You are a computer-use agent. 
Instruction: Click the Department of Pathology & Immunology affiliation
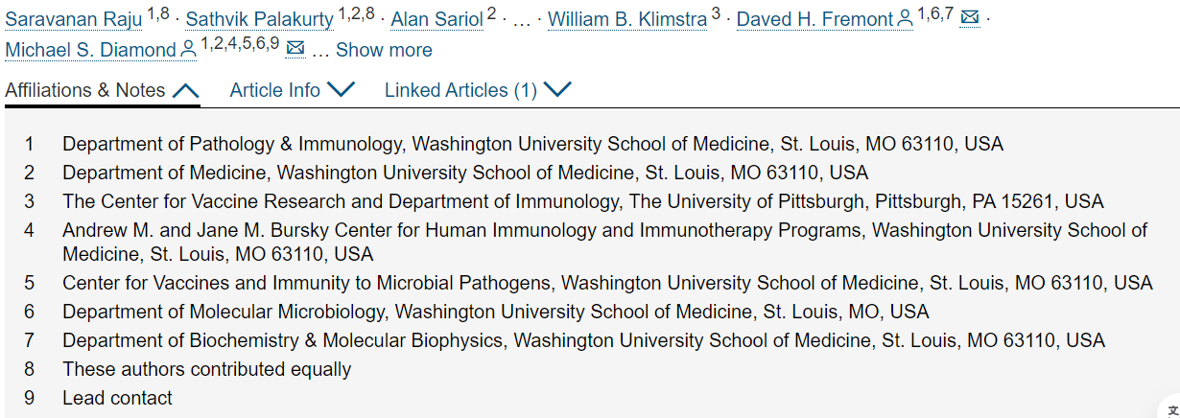[532, 145]
